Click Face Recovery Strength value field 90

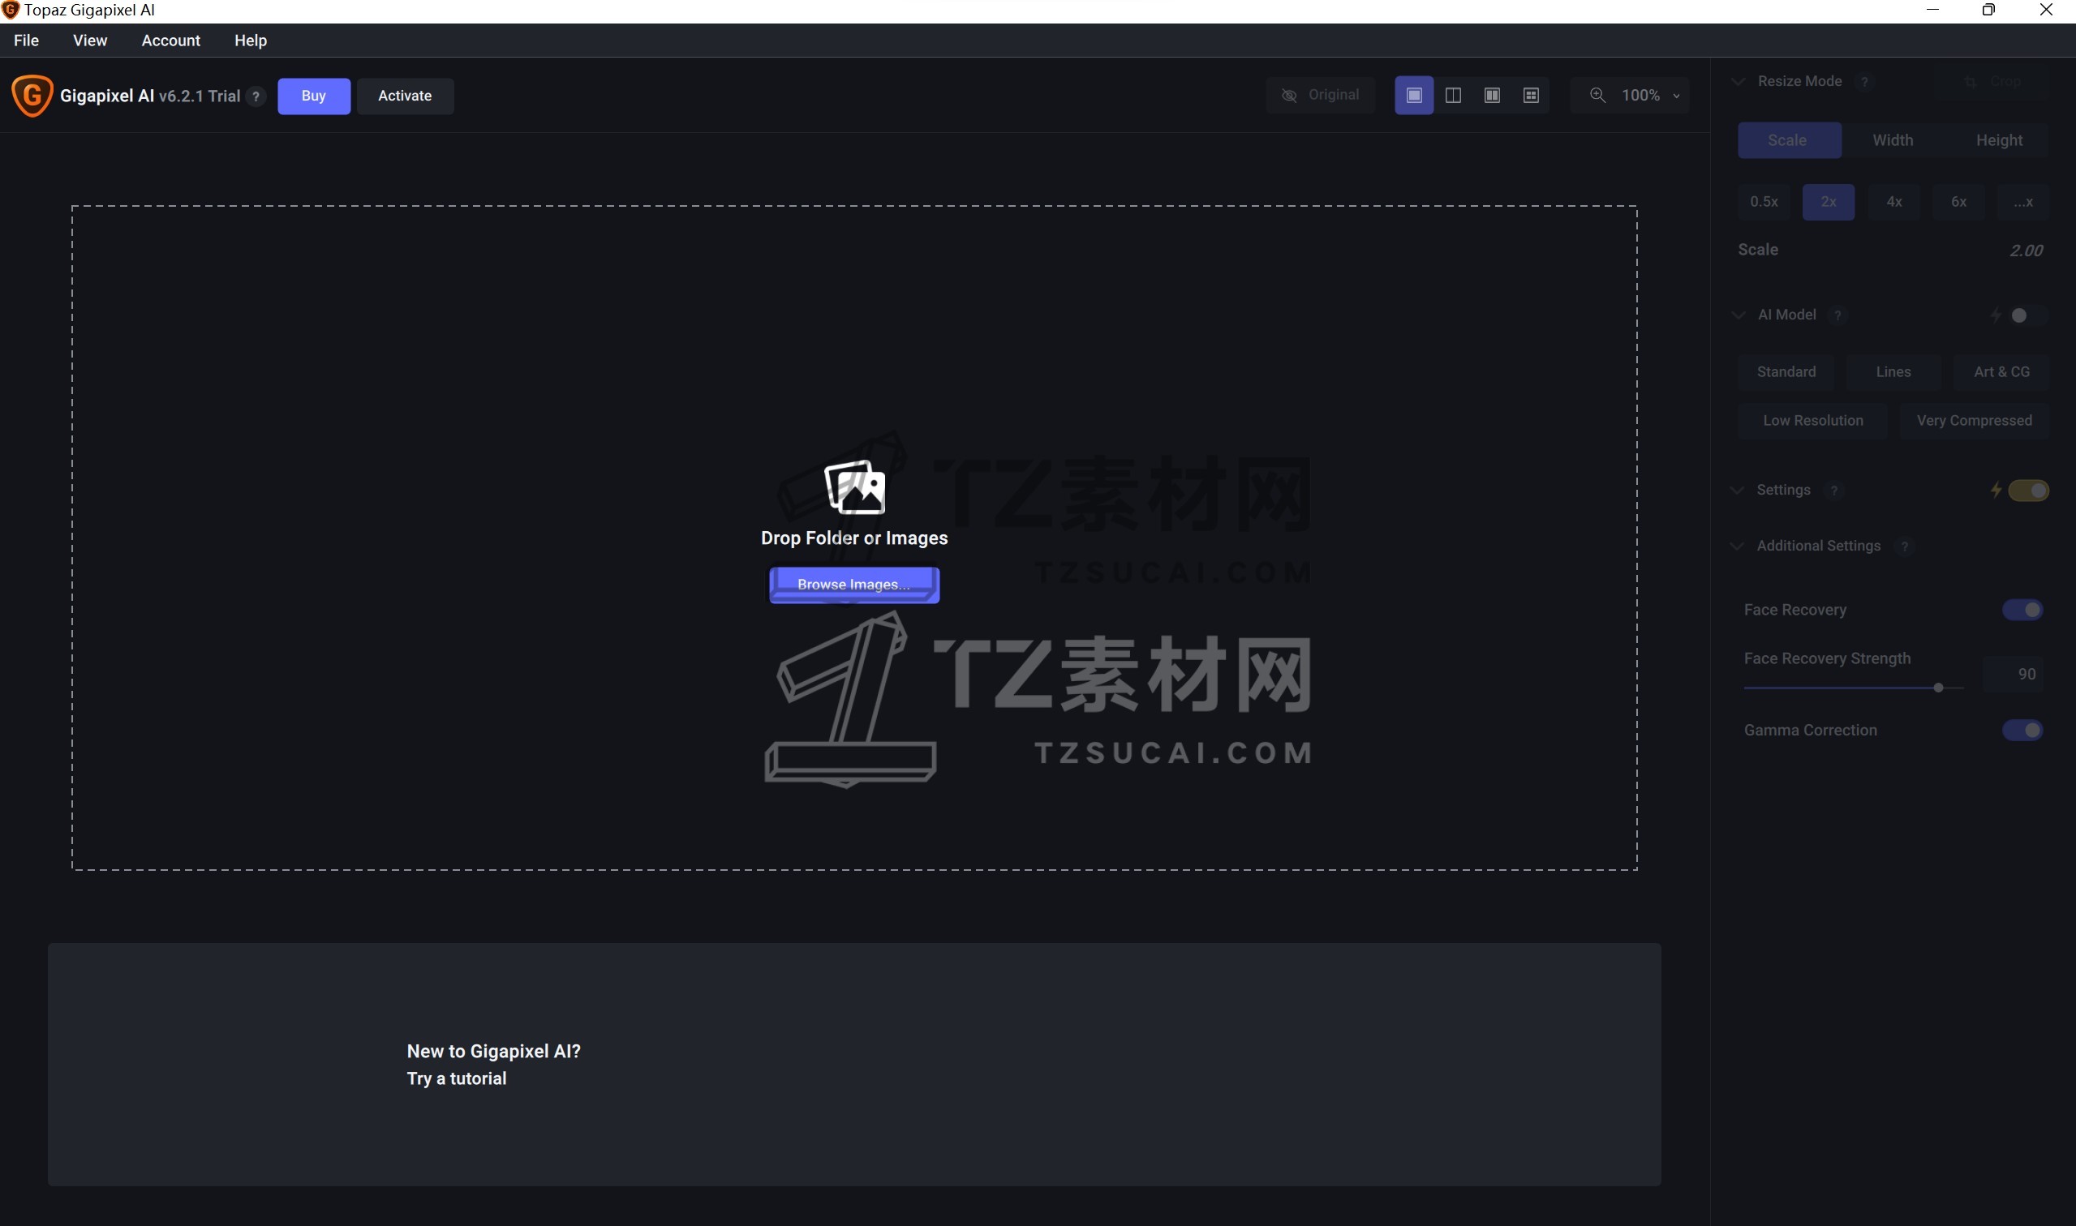pos(2014,674)
